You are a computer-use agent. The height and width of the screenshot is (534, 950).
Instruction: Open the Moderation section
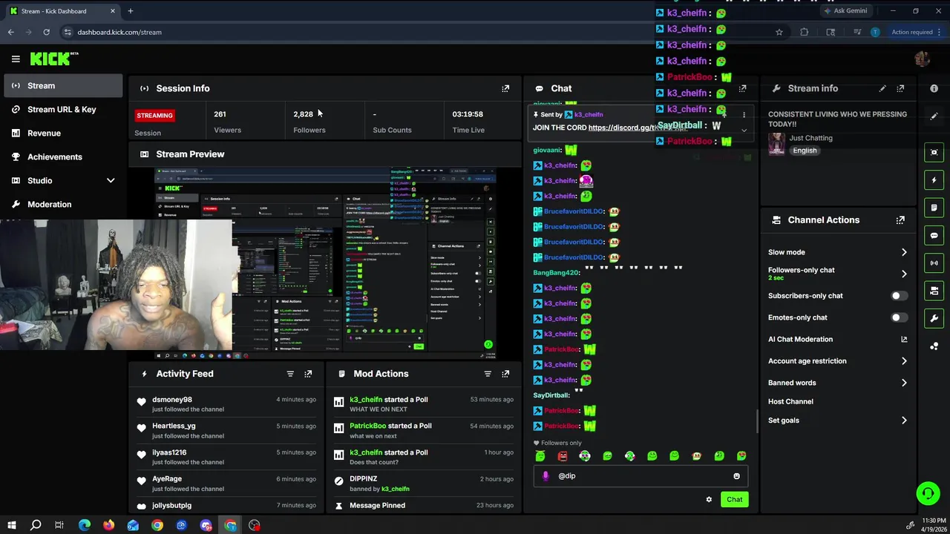point(63,204)
